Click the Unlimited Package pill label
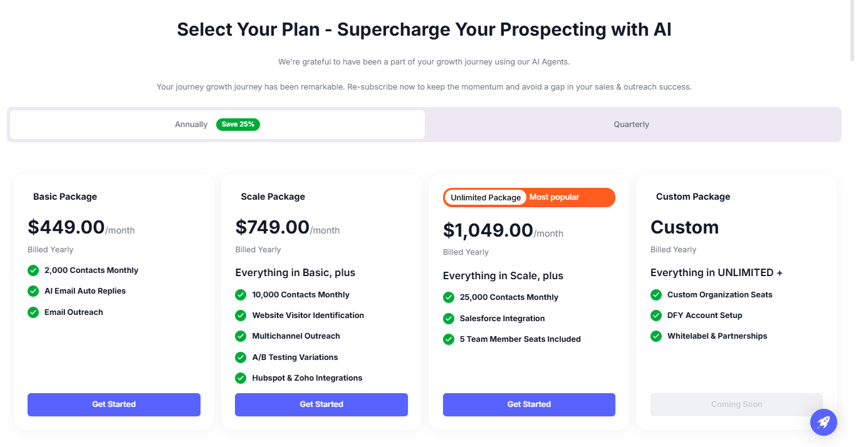 (x=486, y=198)
